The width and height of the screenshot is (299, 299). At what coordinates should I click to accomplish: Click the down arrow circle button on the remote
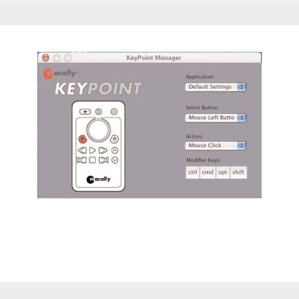pyautogui.click(x=115, y=160)
